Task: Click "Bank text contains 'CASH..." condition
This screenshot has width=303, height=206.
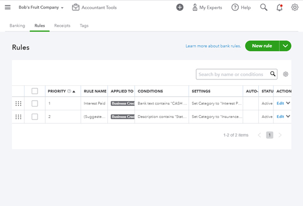Action: click(162, 103)
